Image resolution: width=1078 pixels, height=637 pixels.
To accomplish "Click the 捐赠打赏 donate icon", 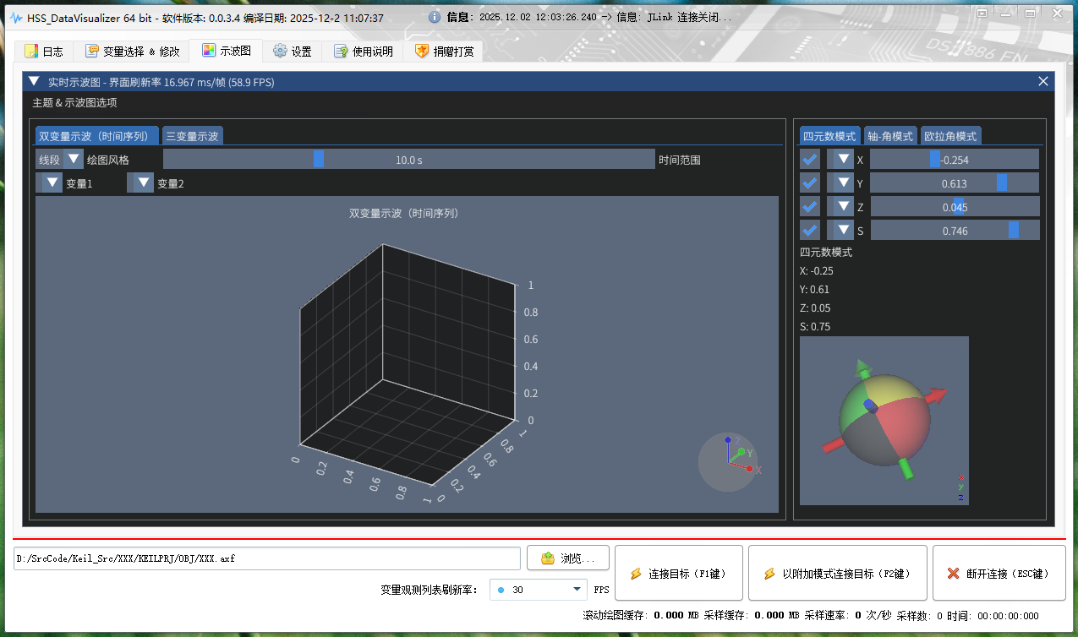I will pyautogui.click(x=422, y=50).
